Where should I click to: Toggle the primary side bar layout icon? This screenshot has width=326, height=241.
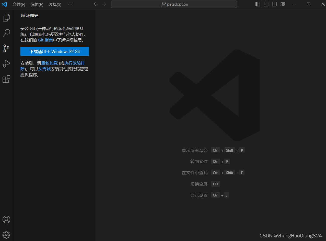point(258,4)
